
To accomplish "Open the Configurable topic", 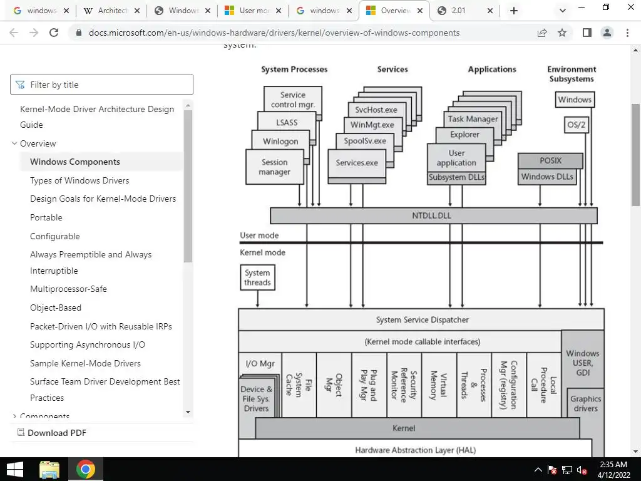I will point(55,236).
